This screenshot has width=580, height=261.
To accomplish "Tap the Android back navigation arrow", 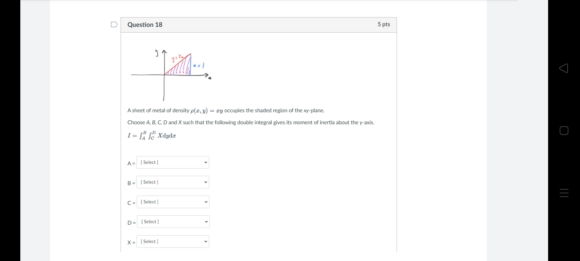I will [x=563, y=69].
